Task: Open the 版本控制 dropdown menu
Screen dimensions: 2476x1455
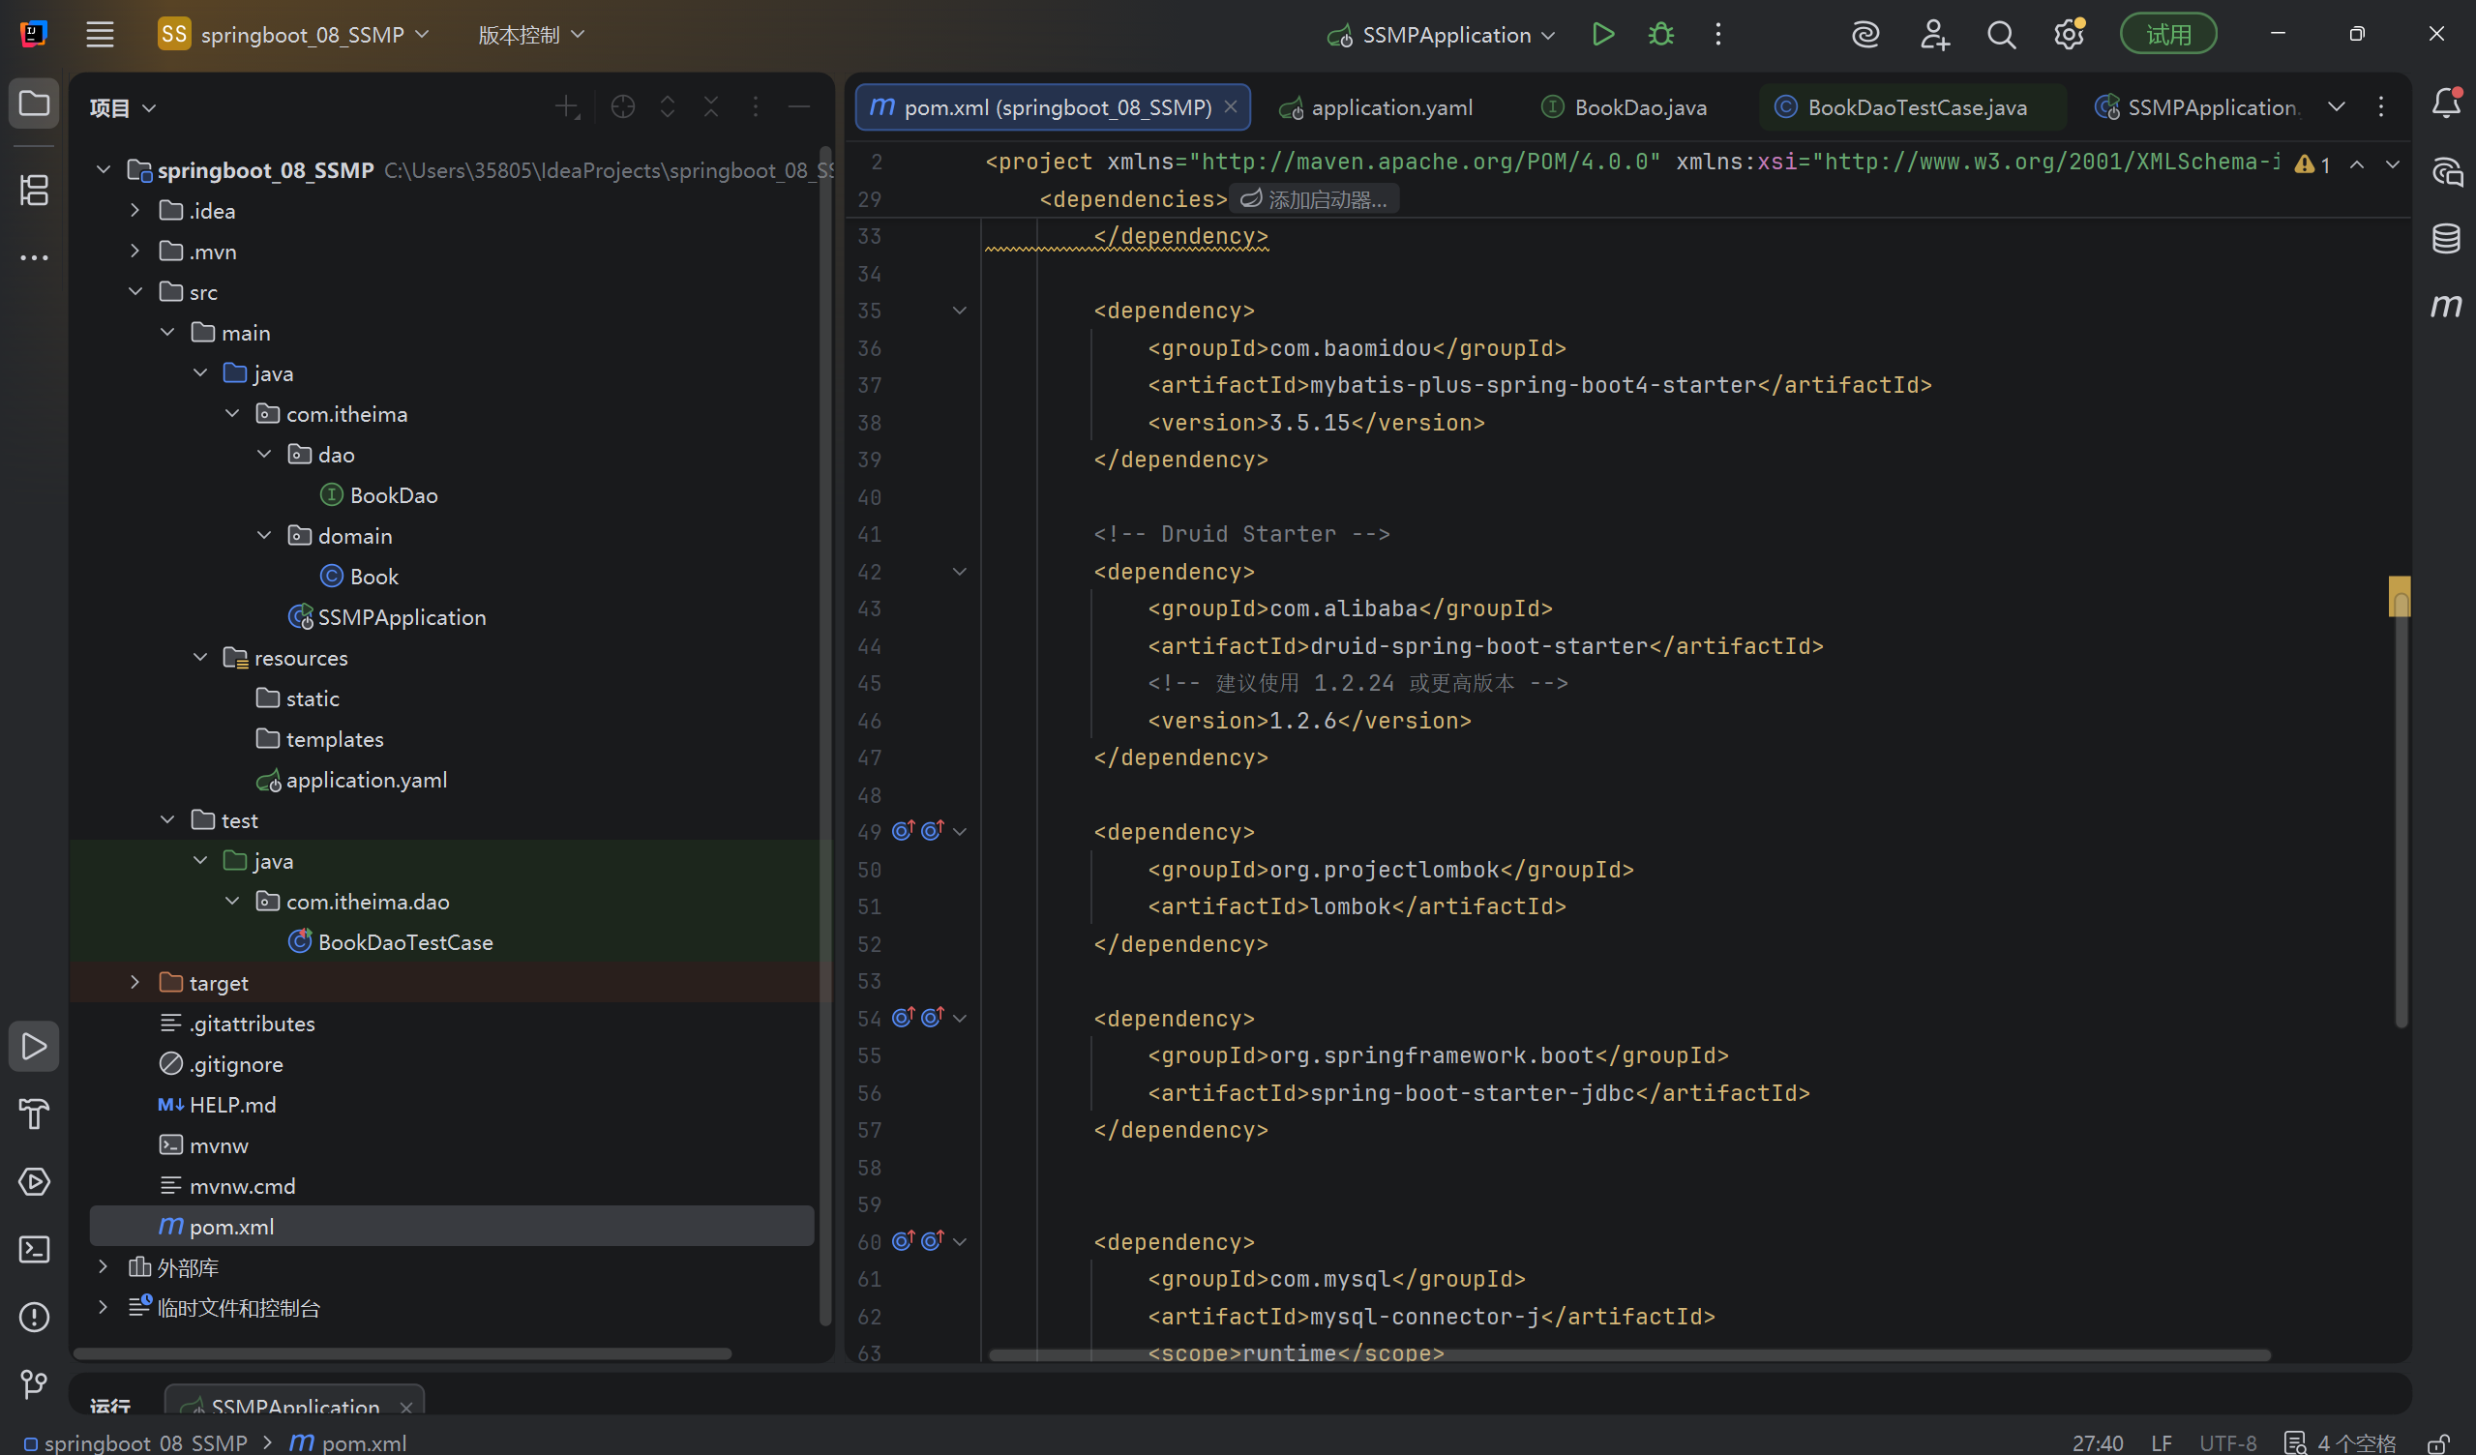Action: pos(530,35)
